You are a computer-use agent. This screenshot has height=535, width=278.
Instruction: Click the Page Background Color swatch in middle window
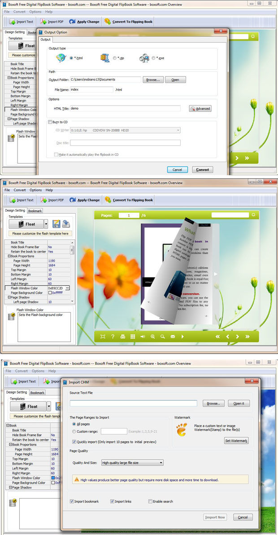50,293
